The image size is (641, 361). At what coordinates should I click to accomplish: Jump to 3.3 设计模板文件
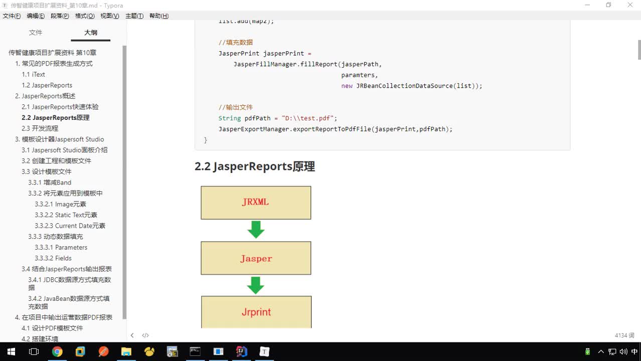[47, 171]
